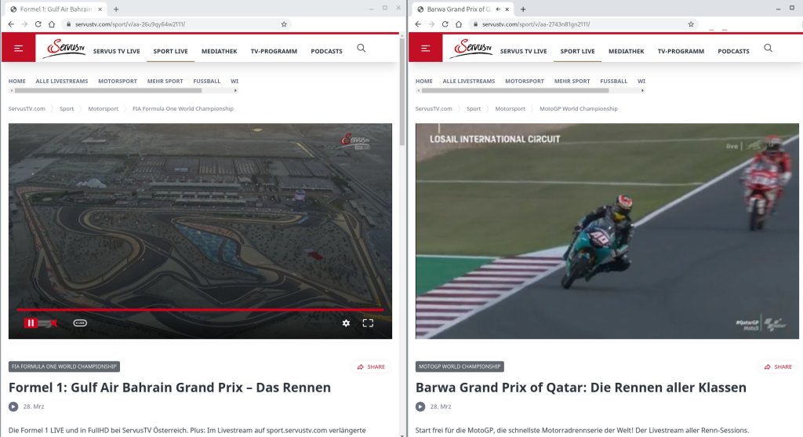Open home page in left browser
This screenshot has width=803, height=437.
pyautogui.click(x=52, y=24)
